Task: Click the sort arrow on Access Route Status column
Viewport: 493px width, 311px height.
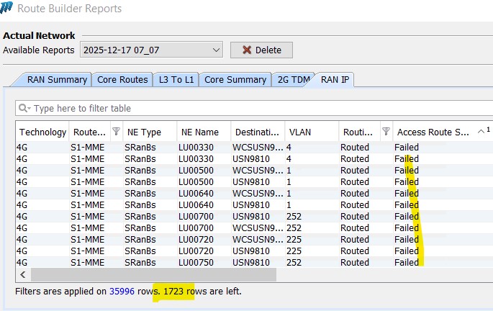Action: pyautogui.click(x=481, y=132)
